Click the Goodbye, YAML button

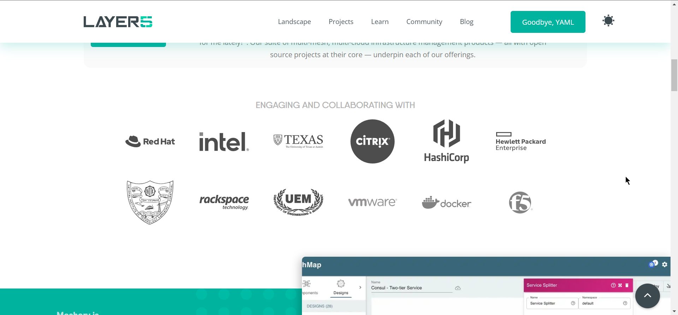tap(548, 22)
